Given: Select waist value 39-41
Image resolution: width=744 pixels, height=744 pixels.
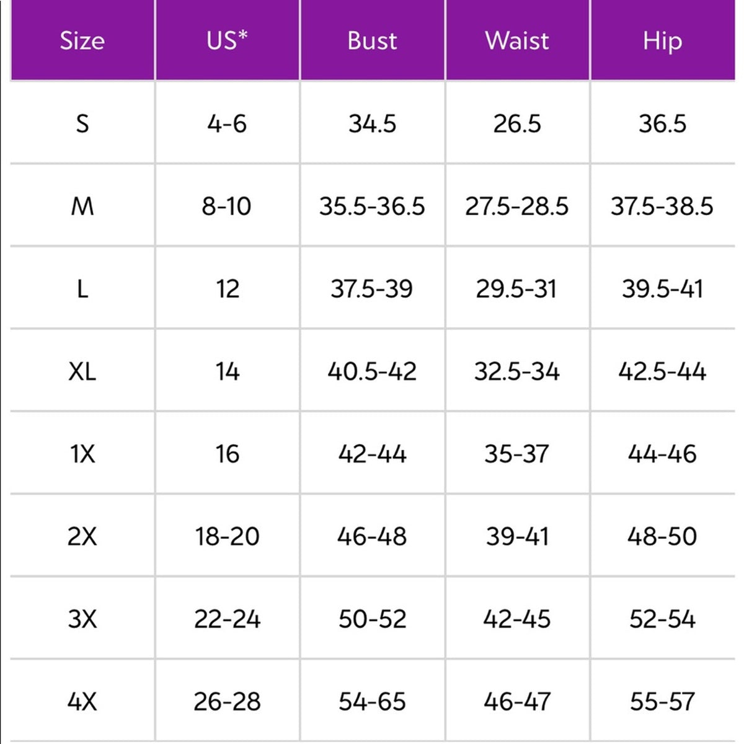Looking at the screenshot, I should [517, 536].
